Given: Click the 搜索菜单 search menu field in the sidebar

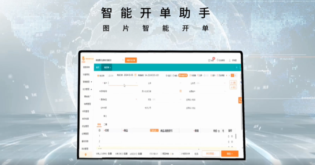Looking at the screenshot, I should pos(86,67).
